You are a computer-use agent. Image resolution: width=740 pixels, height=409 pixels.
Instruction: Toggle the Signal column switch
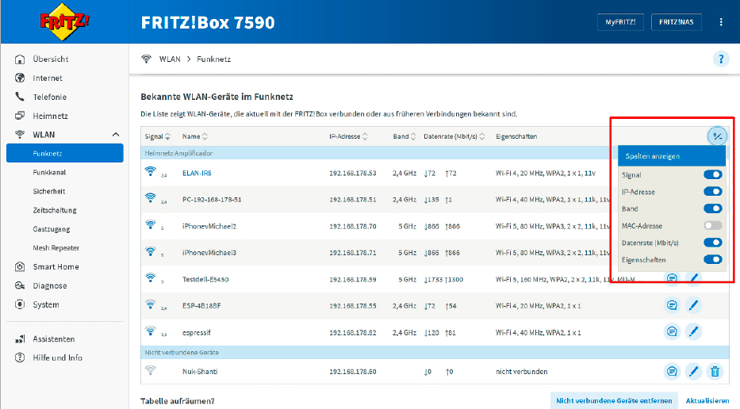click(x=712, y=174)
